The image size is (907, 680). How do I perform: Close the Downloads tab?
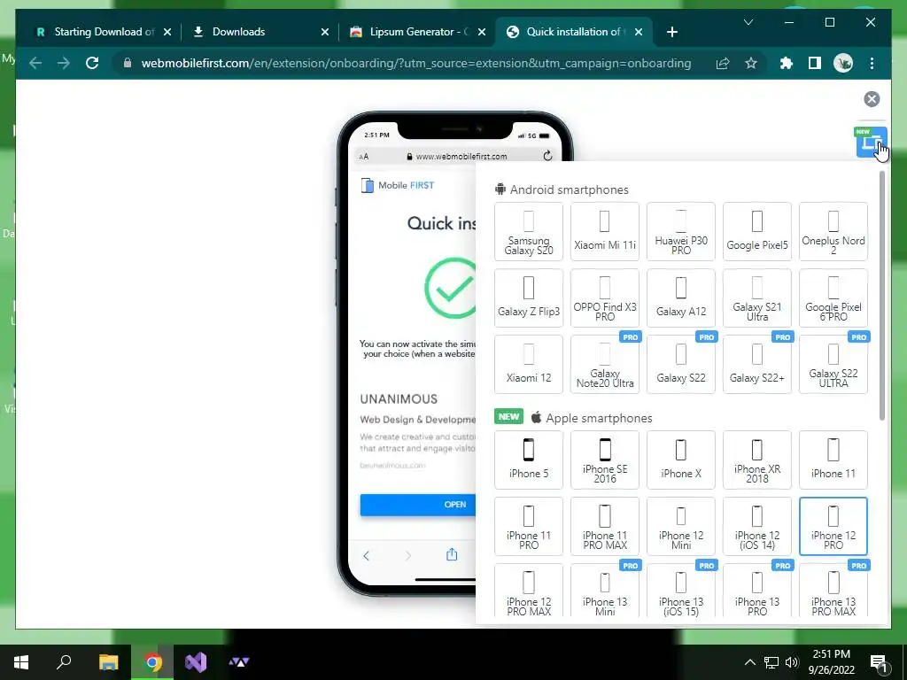pyautogui.click(x=325, y=32)
